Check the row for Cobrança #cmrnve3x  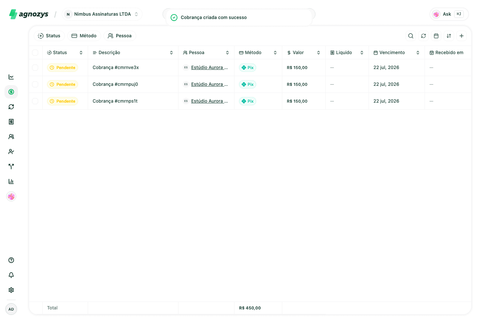35,68
